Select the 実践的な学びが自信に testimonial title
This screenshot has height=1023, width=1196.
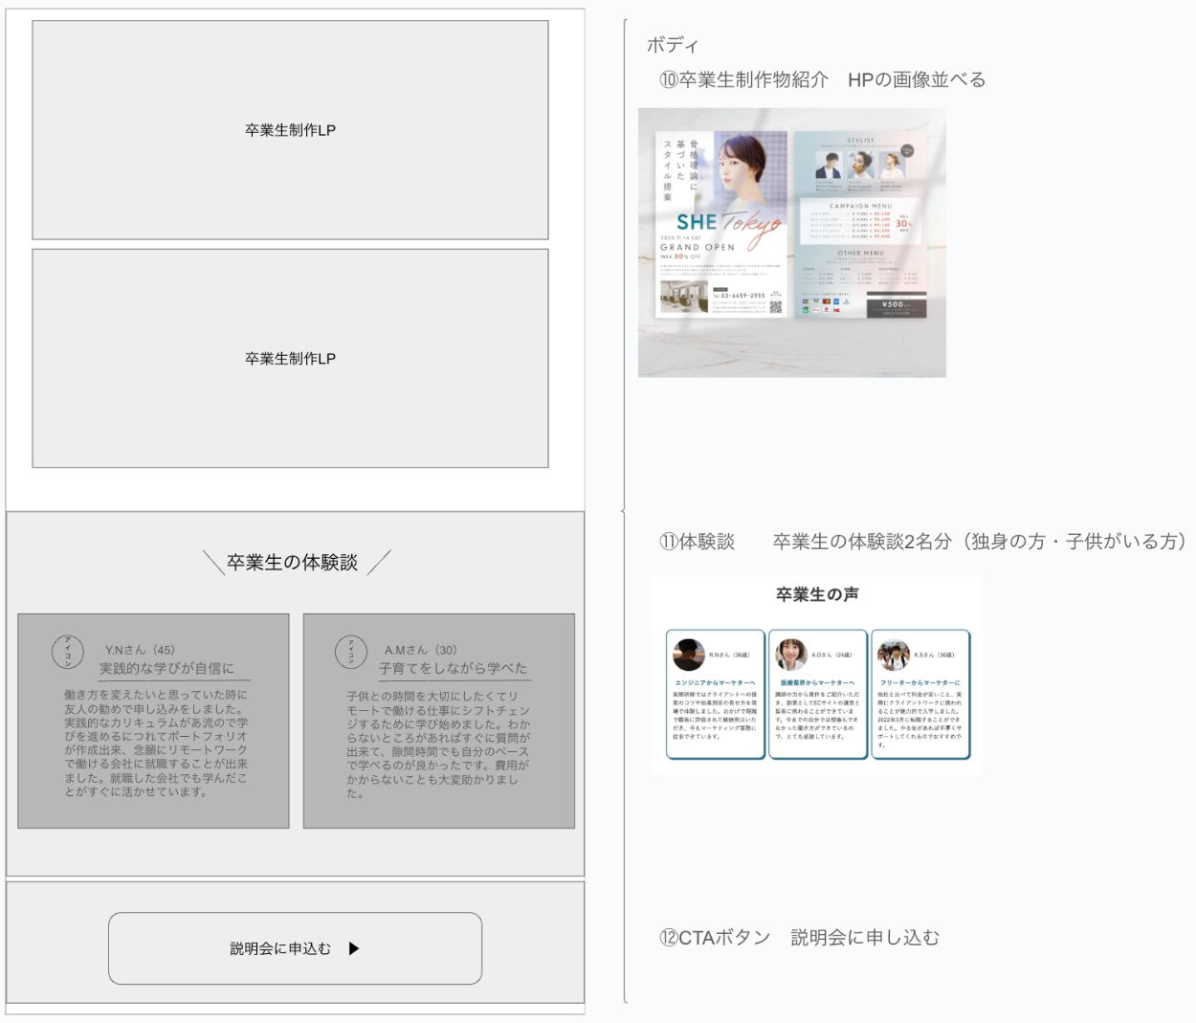[166, 668]
